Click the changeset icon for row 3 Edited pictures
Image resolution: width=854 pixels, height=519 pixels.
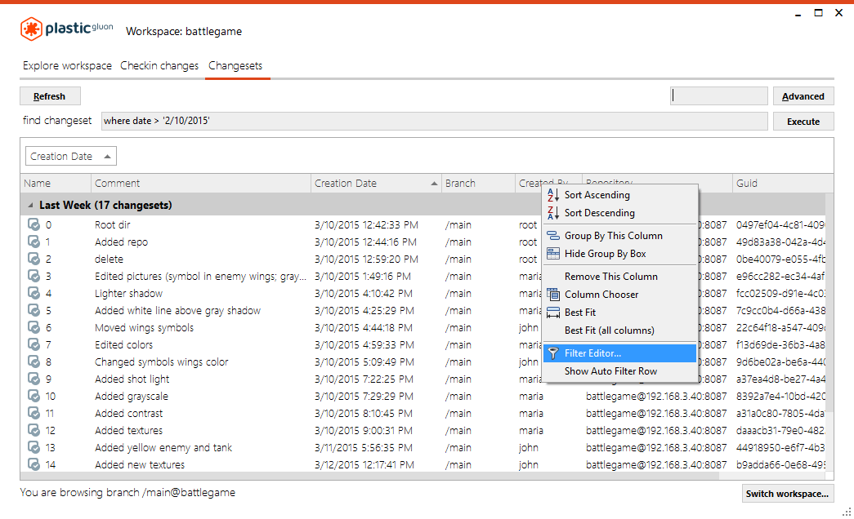click(34, 276)
